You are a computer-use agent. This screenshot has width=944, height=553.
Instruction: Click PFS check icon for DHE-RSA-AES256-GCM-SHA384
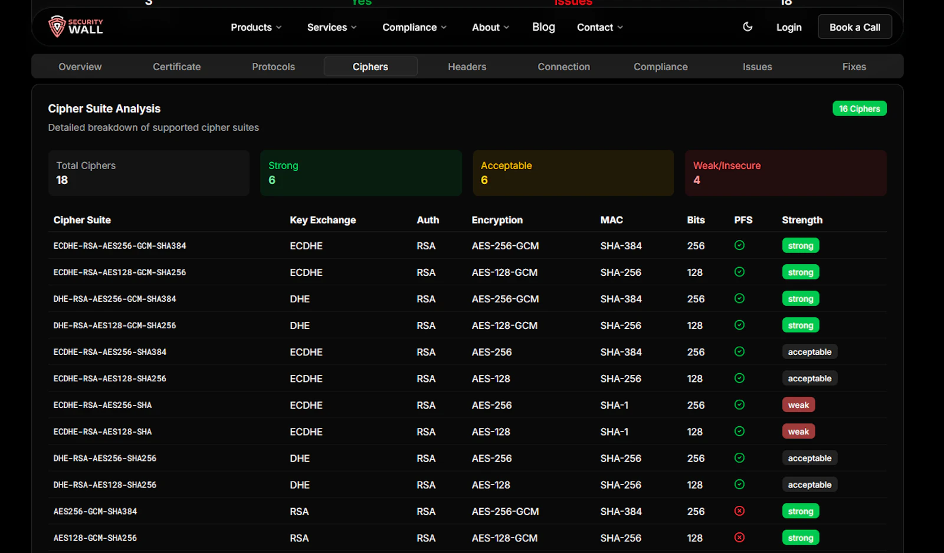pos(739,298)
